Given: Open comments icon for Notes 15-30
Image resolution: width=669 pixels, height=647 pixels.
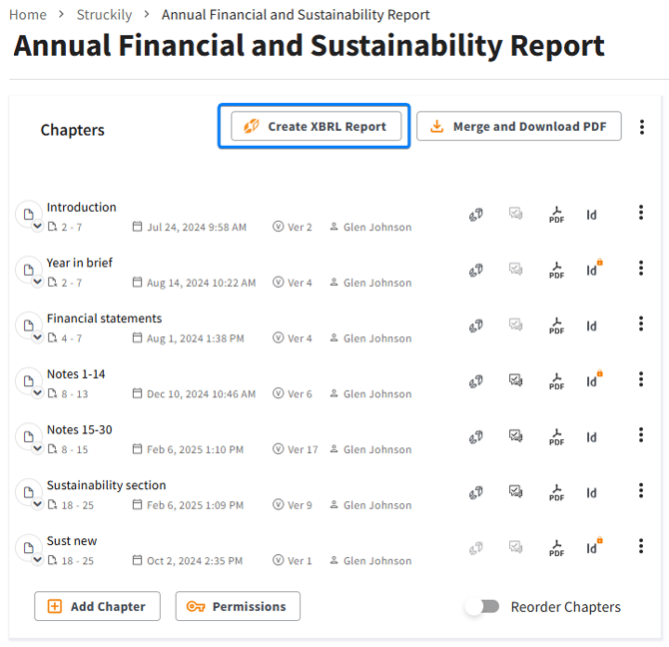Looking at the screenshot, I should [x=515, y=436].
